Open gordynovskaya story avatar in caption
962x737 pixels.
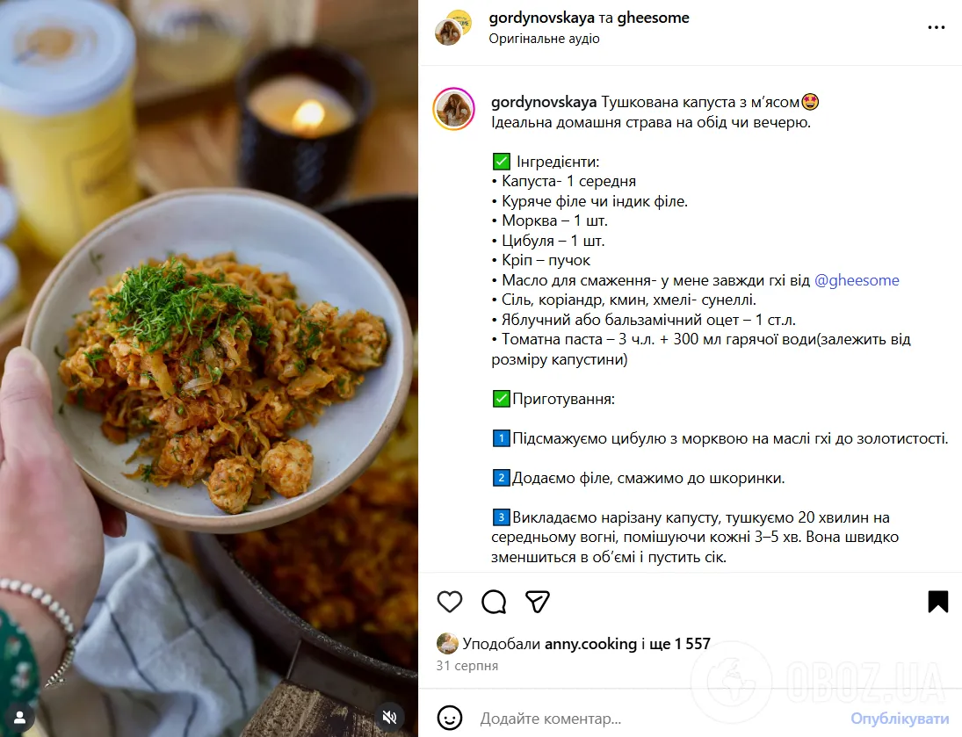point(454,109)
